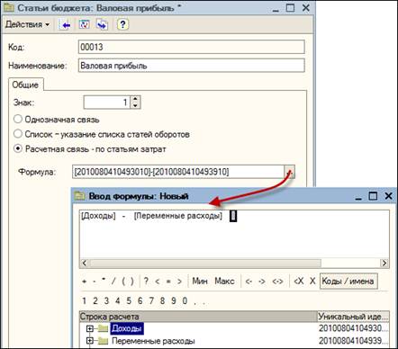This screenshot has height=349, width=398.
Task: Maximize the Ввод формулы window
Action: tap(373, 196)
